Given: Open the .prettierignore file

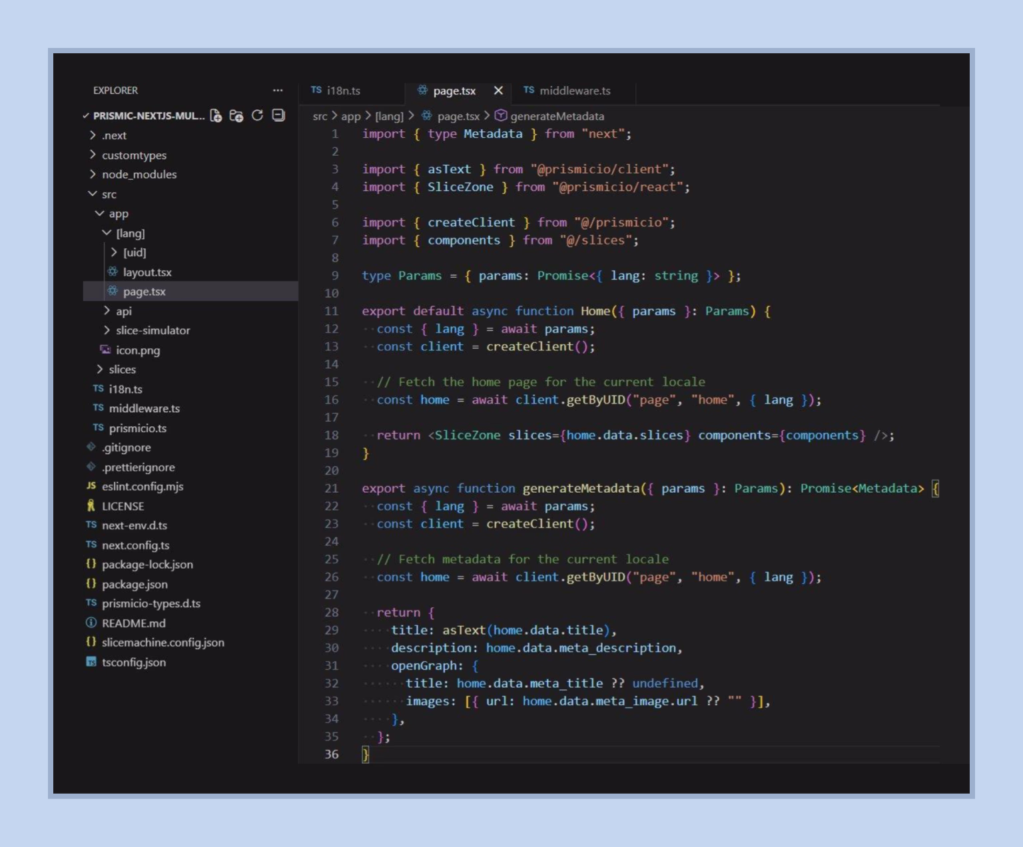Looking at the screenshot, I should point(138,467).
